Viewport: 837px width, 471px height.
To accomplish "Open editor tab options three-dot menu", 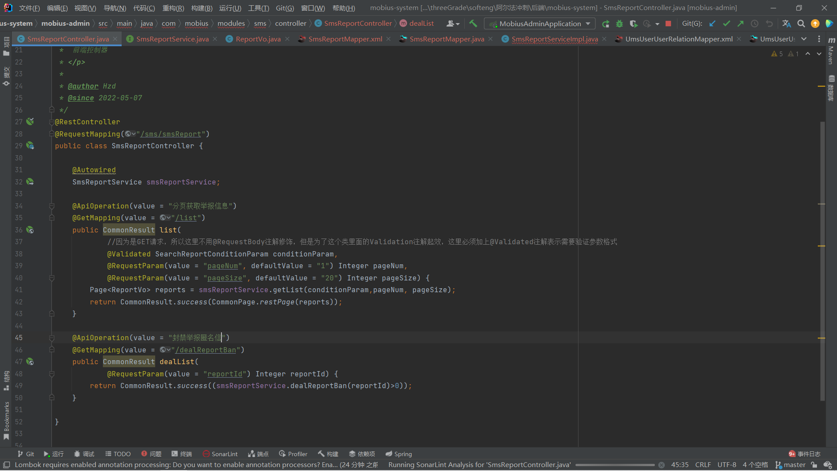I will pyautogui.click(x=819, y=39).
